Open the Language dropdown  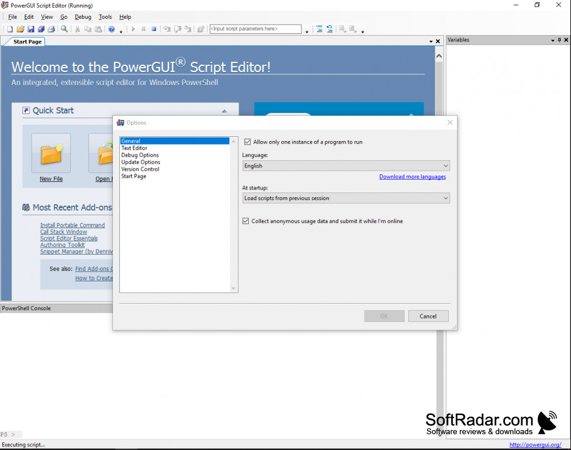click(x=346, y=166)
